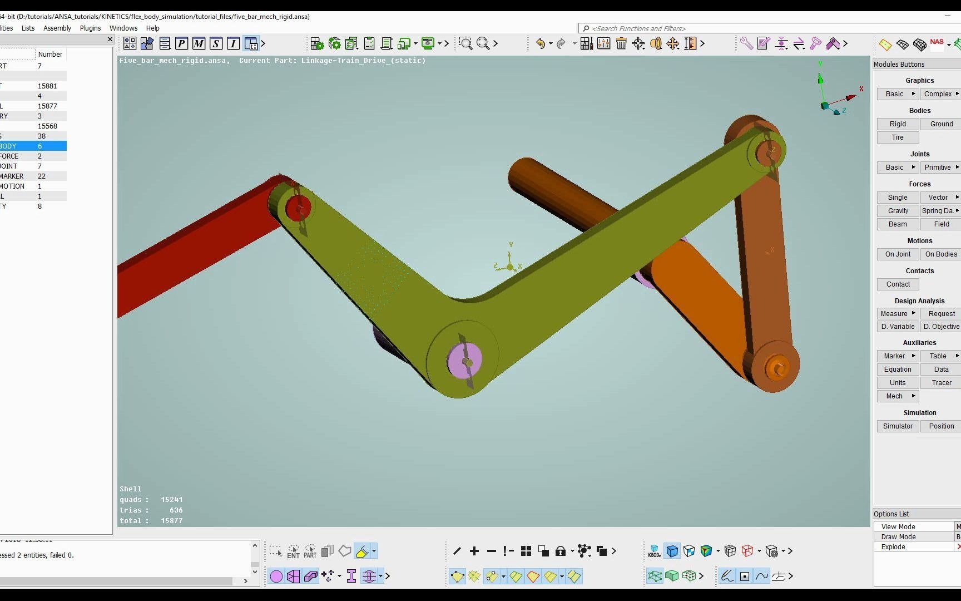Open the Properties 'P' list icon
This screenshot has height=601, width=961.
[x=181, y=43]
